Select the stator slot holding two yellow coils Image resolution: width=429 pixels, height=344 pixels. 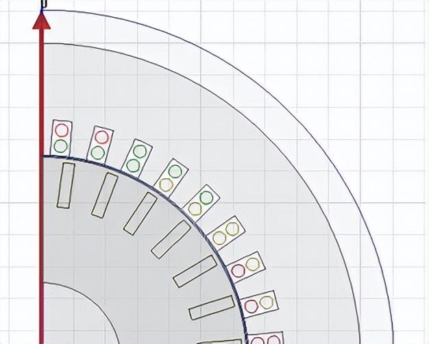(226, 233)
